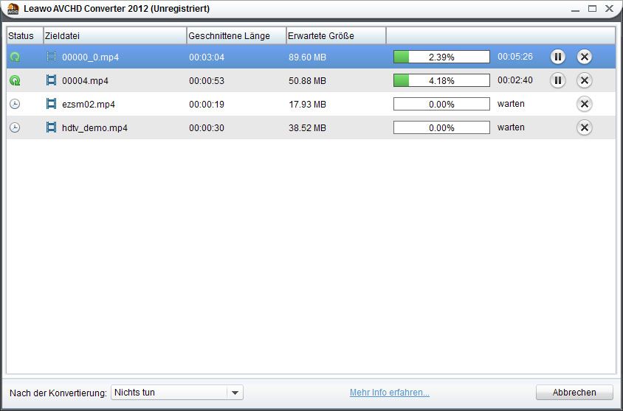Cancel the 00004.mp4 conversion task
This screenshot has width=623, height=411.
pyautogui.click(x=585, y=80)
